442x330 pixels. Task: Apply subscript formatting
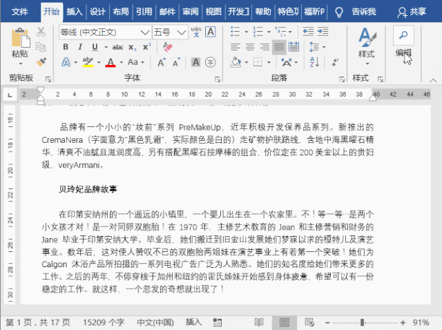click(132, 47)
